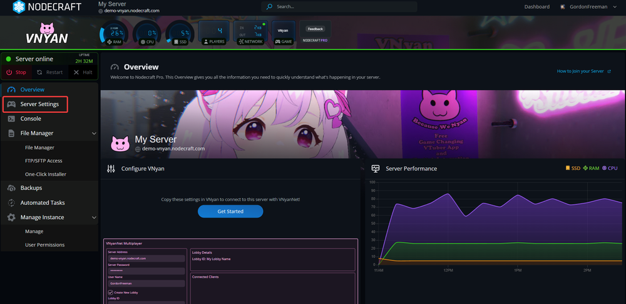Open User Permissions
Screen dimensions: 626x304
[44, 245]
